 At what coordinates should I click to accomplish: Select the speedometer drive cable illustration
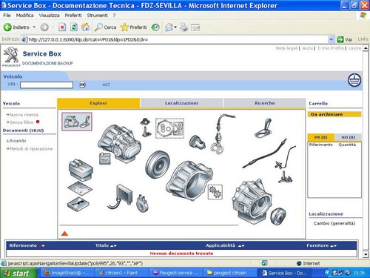223,133
